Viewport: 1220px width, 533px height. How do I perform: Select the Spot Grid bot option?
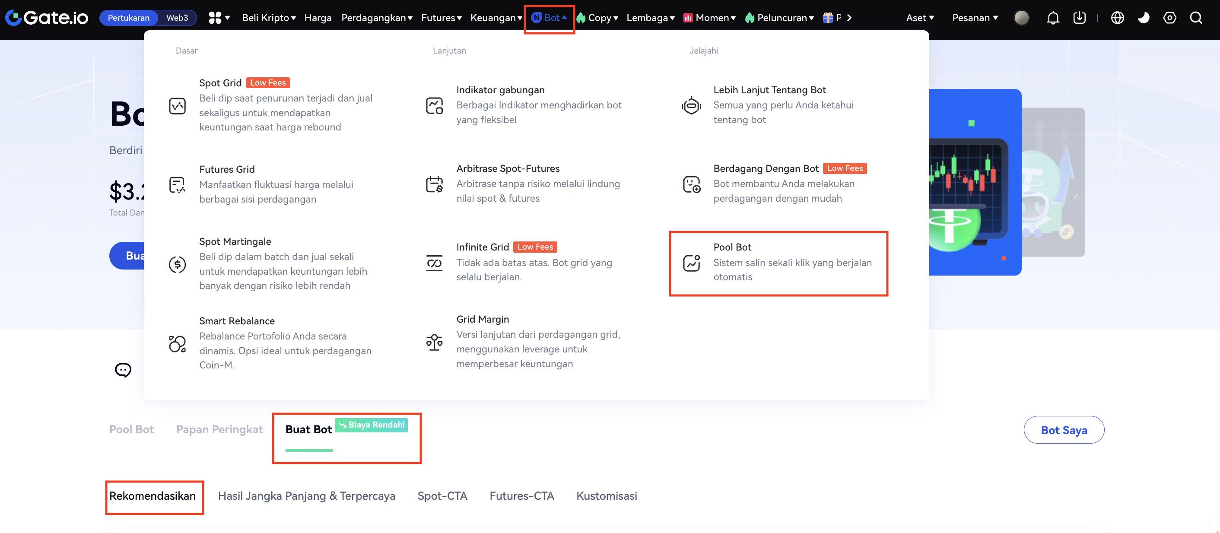pyautogui.click(x=220, y=83)
